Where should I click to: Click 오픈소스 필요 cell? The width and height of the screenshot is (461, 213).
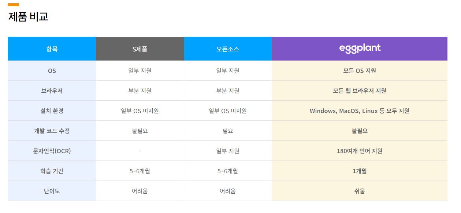[228, 131]
